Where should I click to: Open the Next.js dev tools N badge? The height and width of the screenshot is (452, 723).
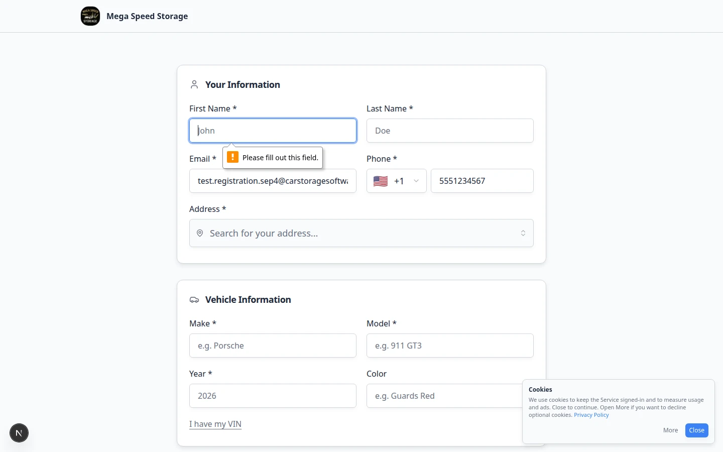pyautogui.click(x=19, y=433)
